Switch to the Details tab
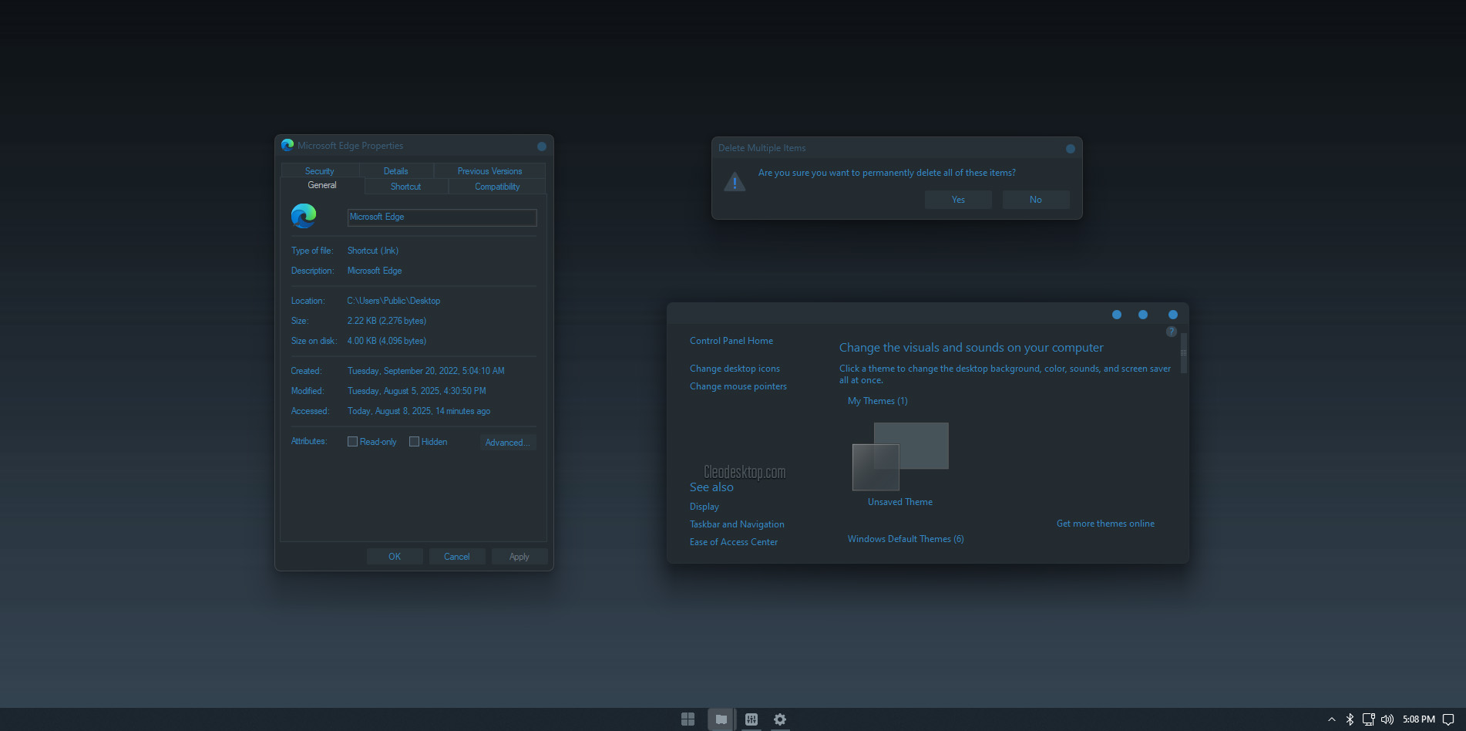The height and width of the screenshot is (731, 1466). click(x=396, y=171)
